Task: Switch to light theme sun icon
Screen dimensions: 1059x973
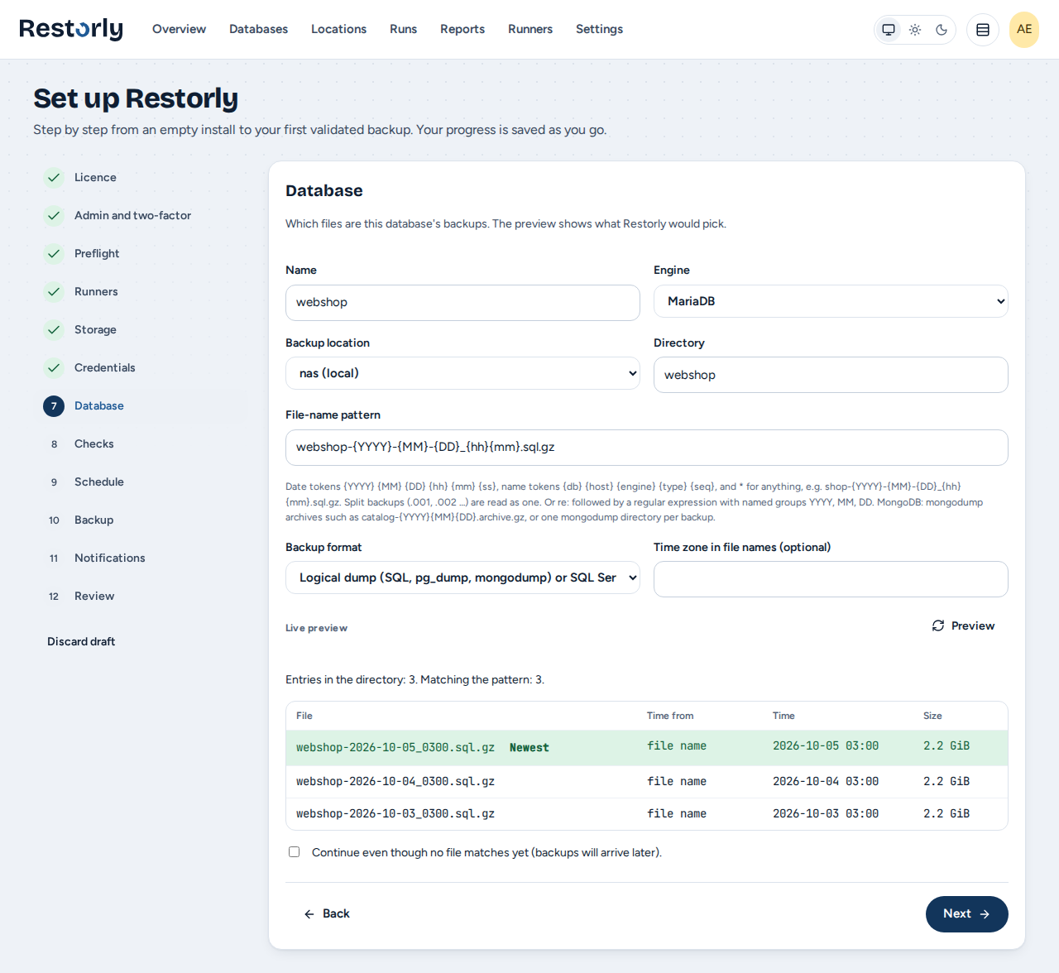Action: 915,30
